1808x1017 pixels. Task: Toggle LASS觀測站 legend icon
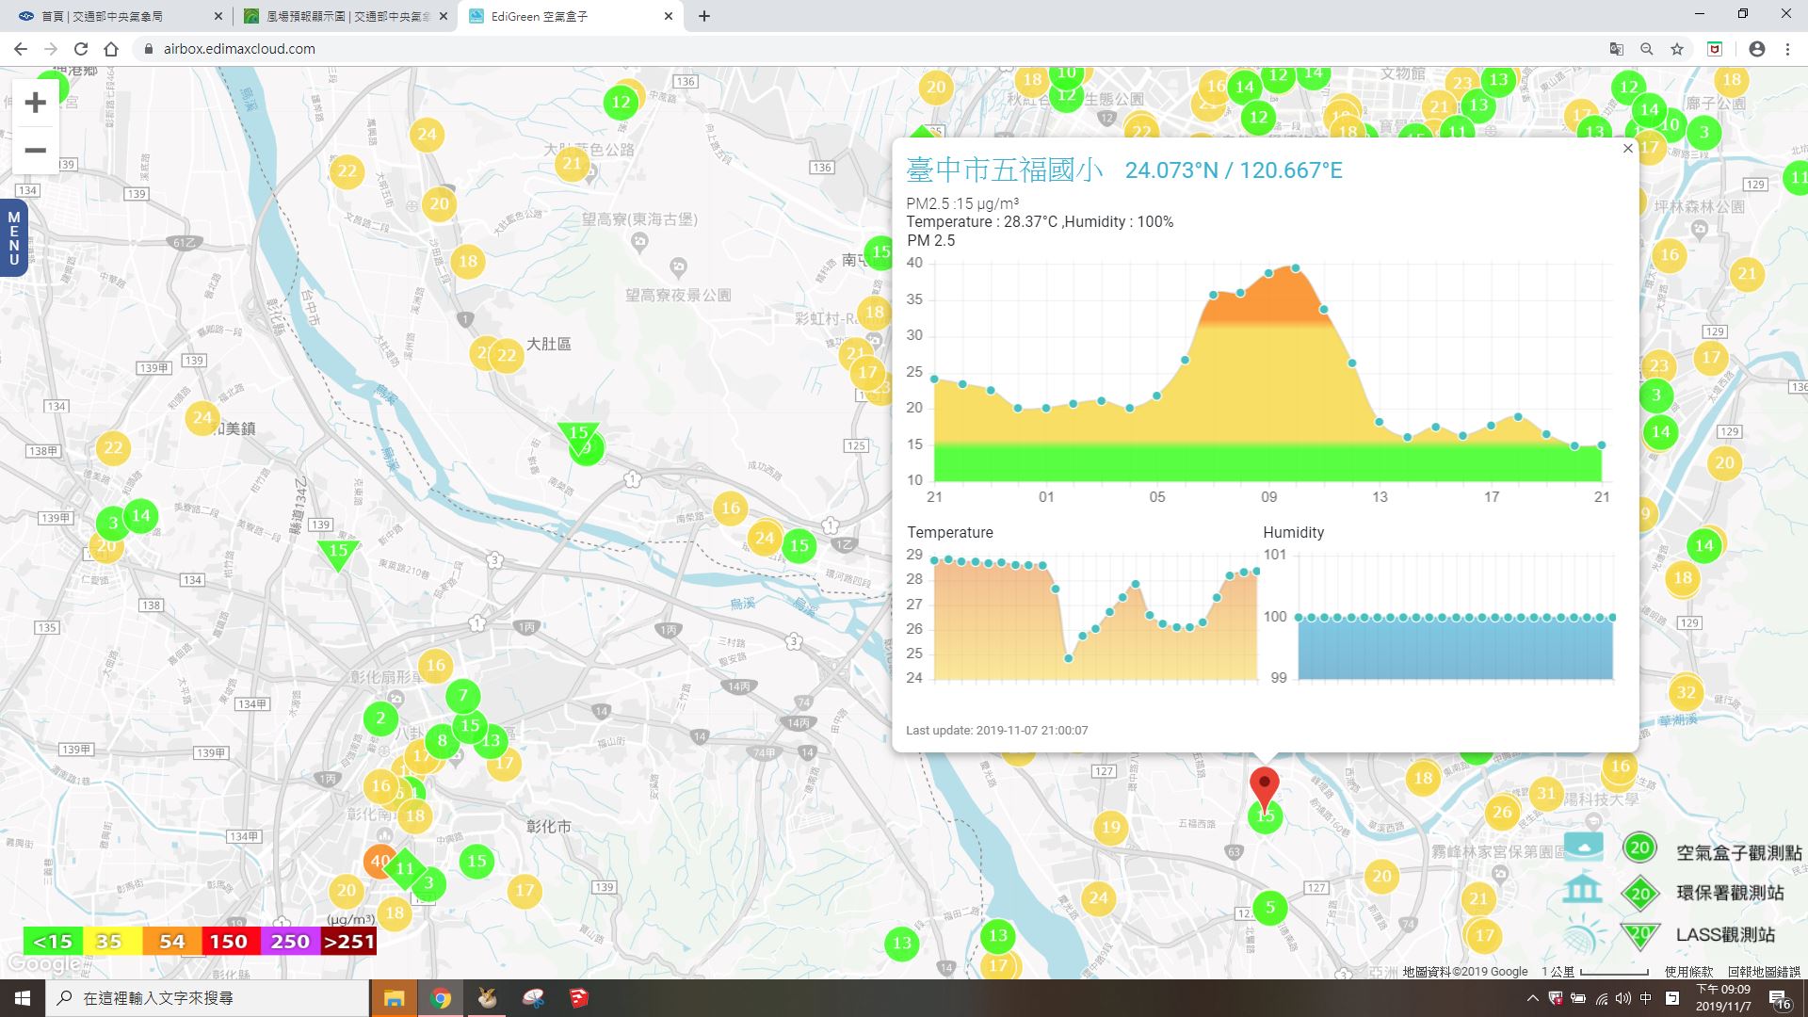click(x=1639, y=935)
